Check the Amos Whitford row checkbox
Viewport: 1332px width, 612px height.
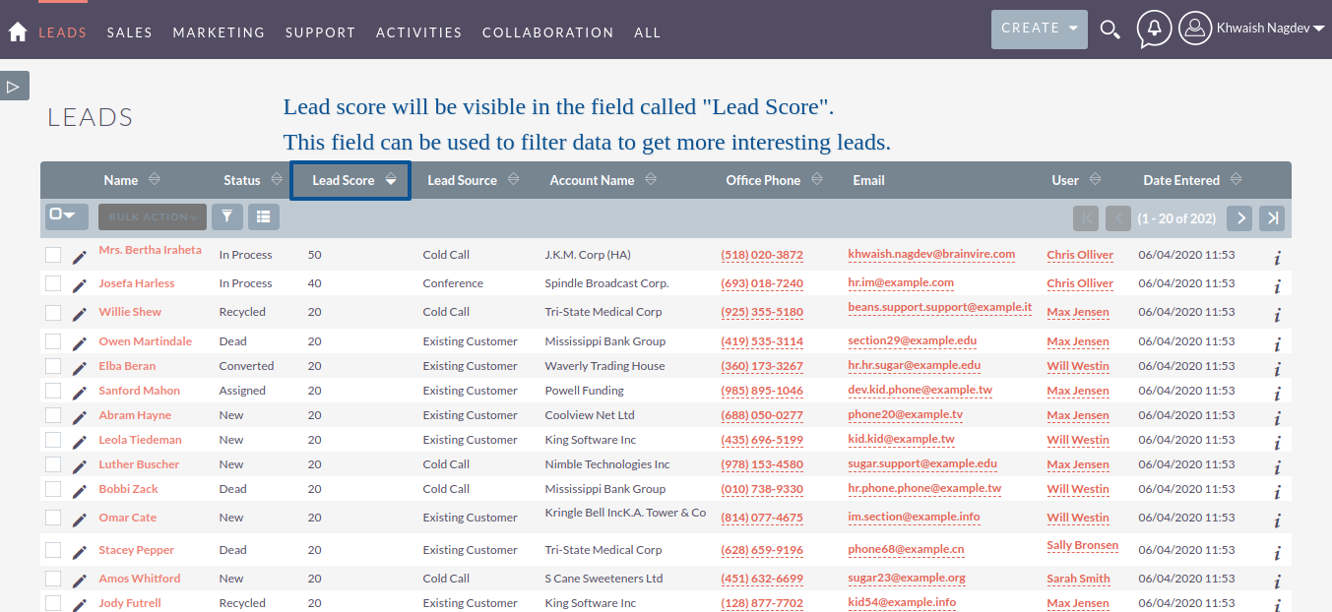(x=53, y=579)
